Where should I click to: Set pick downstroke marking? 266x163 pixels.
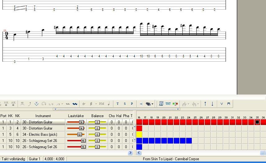[229, 104]
